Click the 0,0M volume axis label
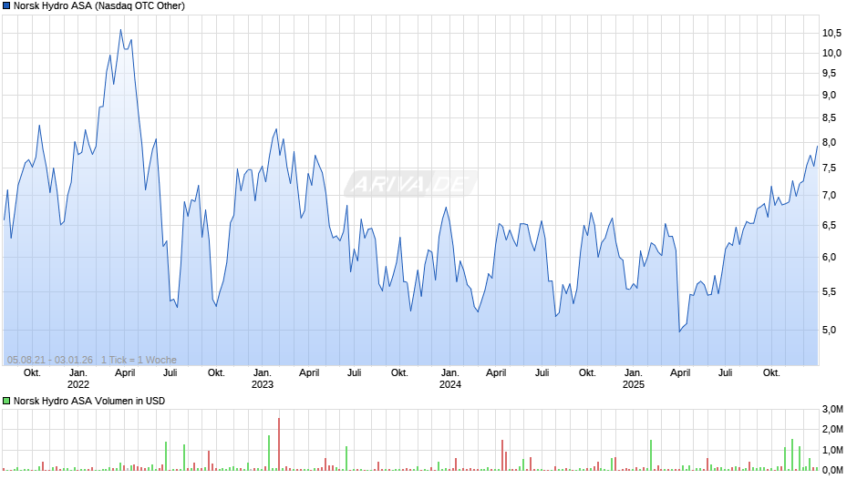 pyautogui.click(x=832, y=470)
